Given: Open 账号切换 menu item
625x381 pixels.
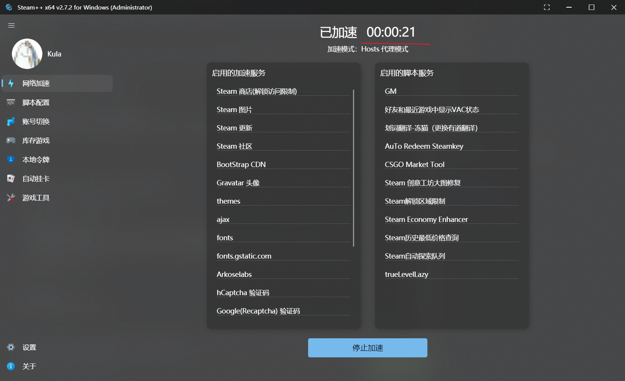Looking at the screenshot, I should (x=57, y=121).
